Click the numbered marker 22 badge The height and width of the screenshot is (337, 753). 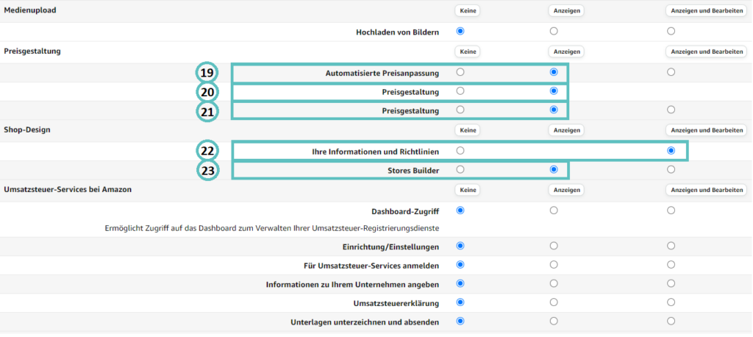[x=207, y=151]
